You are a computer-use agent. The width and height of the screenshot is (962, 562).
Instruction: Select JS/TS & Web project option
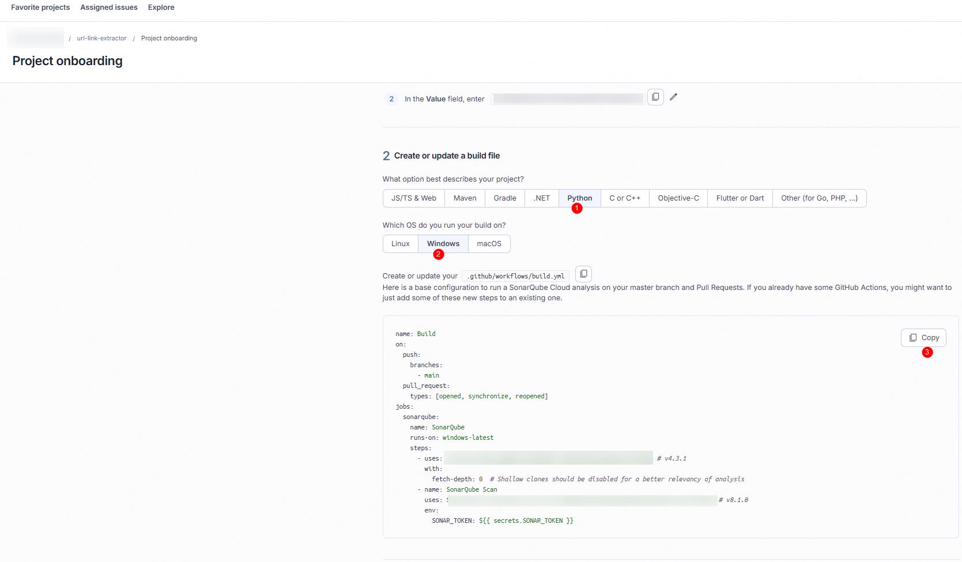414,198
